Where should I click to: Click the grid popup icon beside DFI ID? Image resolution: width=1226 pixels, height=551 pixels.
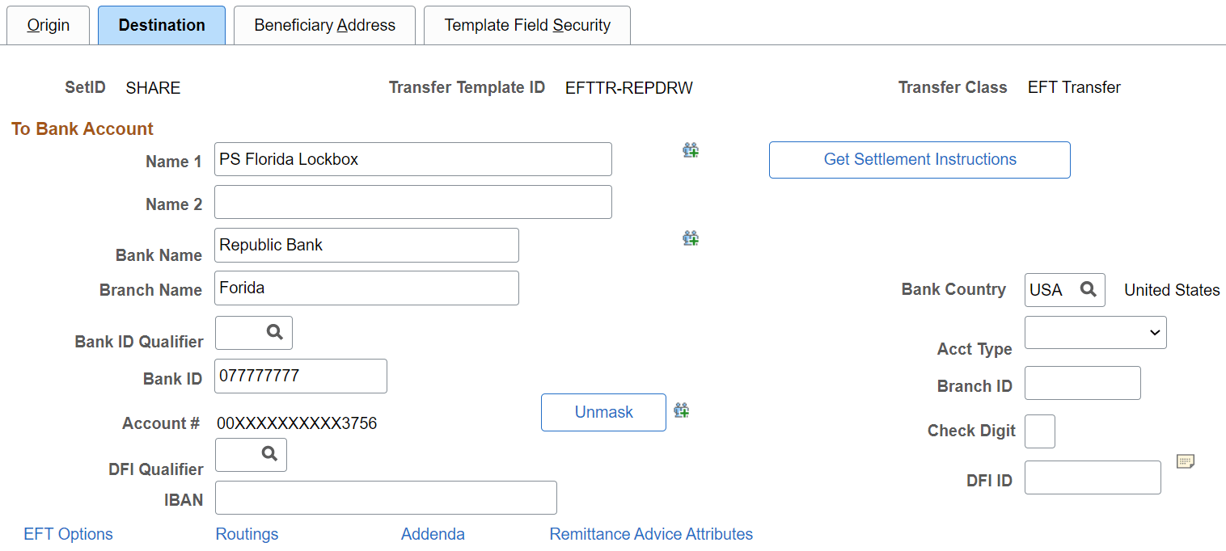1185,461
